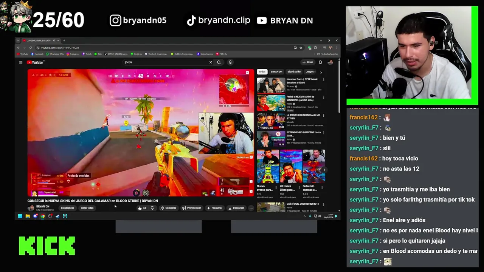
Task: Select the Todos filter chip
Action: point(262,72)
